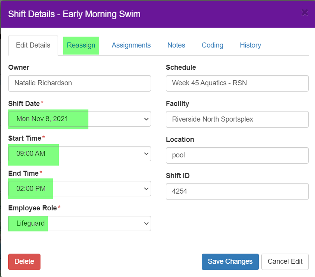Click the Schedule field Week 45 Aquatics

point(237,83)
